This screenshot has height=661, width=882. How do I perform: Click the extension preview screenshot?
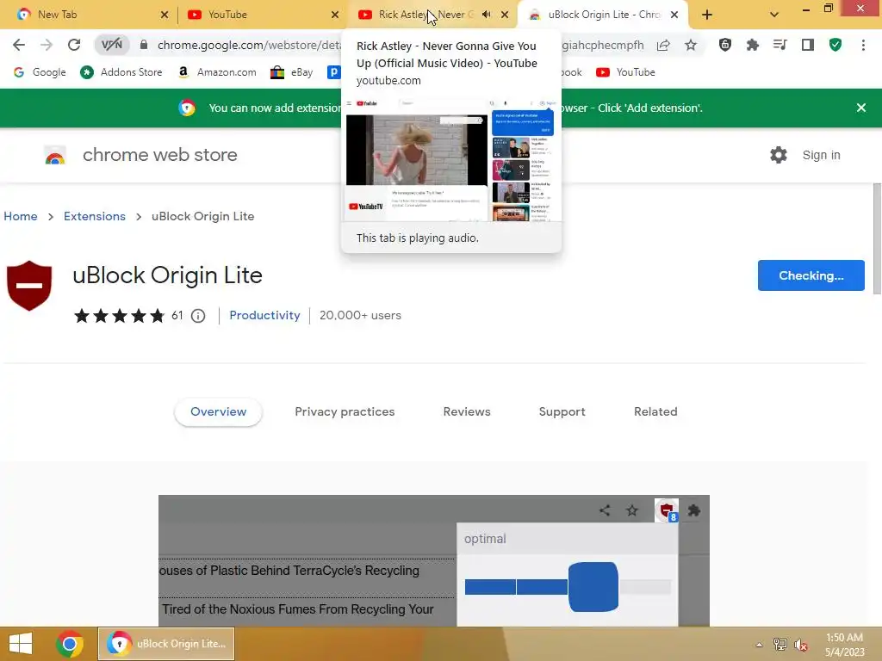434,561
